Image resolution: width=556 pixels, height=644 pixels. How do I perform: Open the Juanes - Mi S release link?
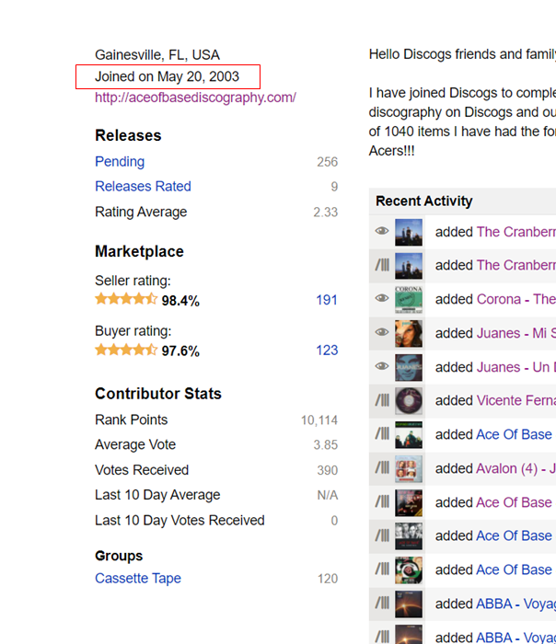515,333
